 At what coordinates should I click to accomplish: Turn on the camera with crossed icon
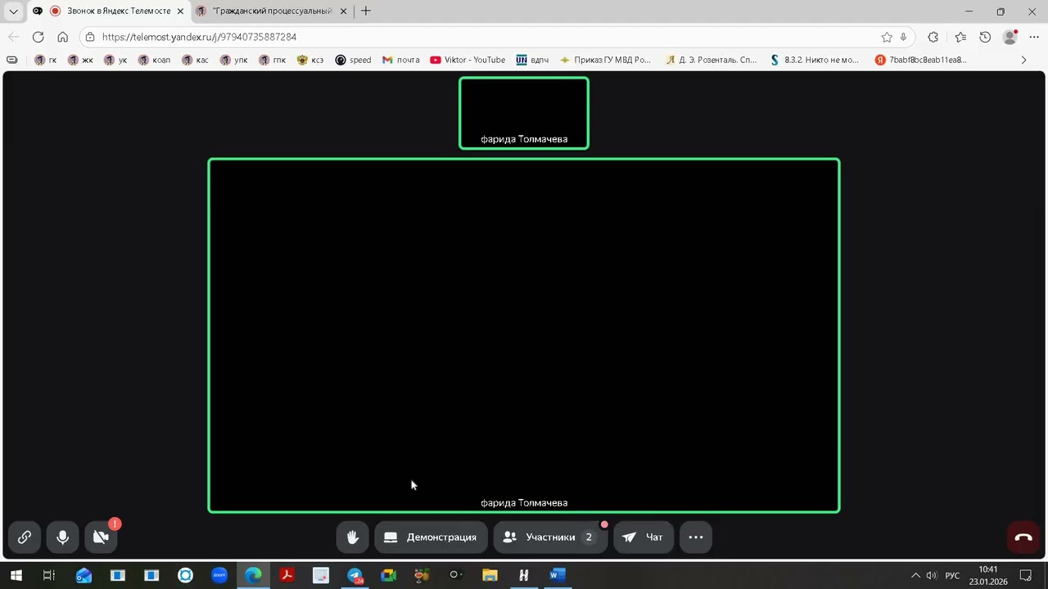(x=102, y=537)
